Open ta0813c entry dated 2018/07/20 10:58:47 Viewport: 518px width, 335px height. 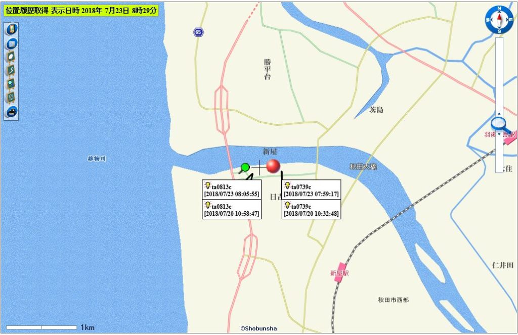(231, 210)
